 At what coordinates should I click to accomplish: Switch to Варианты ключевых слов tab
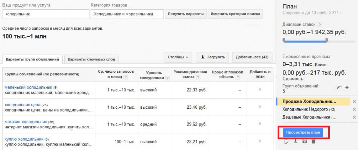click(x=92, y=59)
